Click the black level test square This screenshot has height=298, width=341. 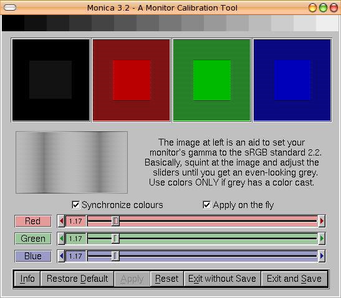point(51,80)
